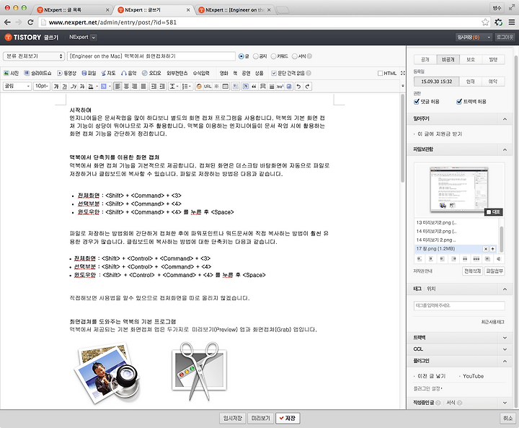Enable HTML mode checkbox

(x=381, y=74)
